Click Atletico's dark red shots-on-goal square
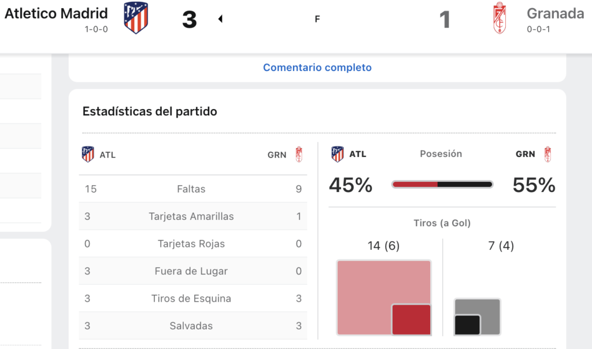The height and width of the screenshot is (349, 592). (x=411, y=320)
